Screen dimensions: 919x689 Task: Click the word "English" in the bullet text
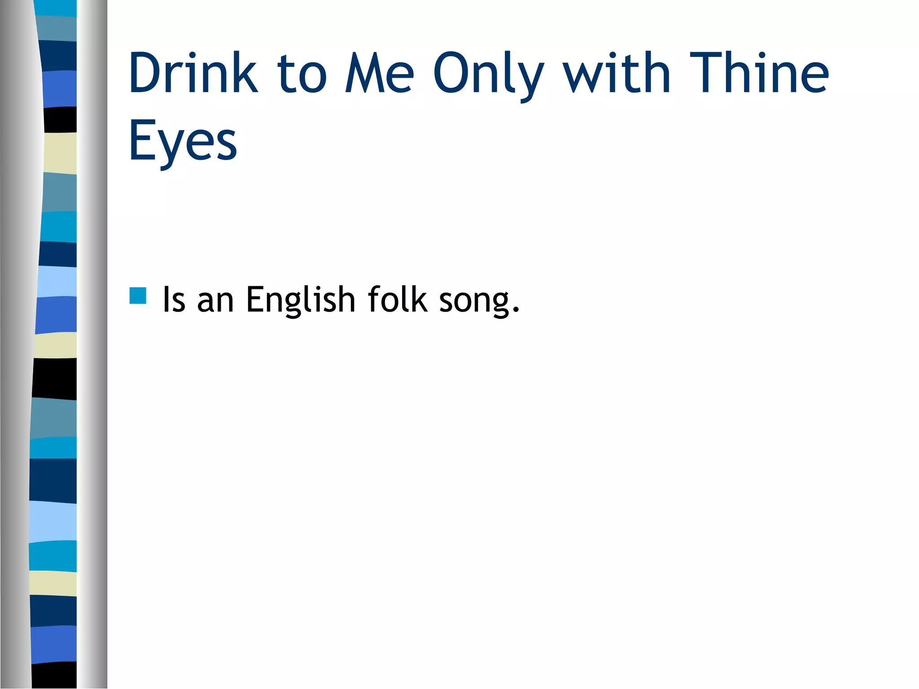(x=301, y=300)
